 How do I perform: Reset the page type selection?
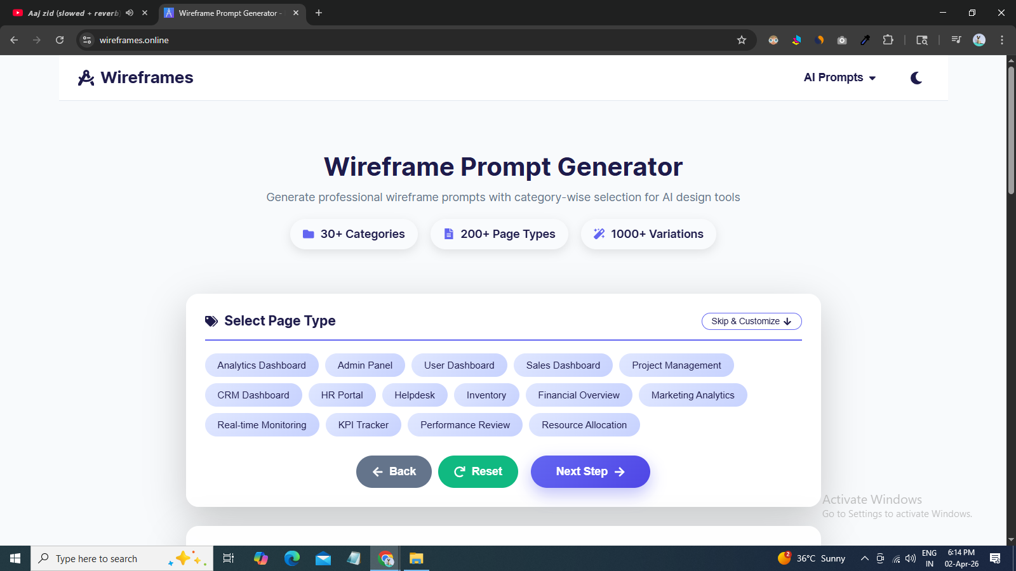click(x=478, y=471)
